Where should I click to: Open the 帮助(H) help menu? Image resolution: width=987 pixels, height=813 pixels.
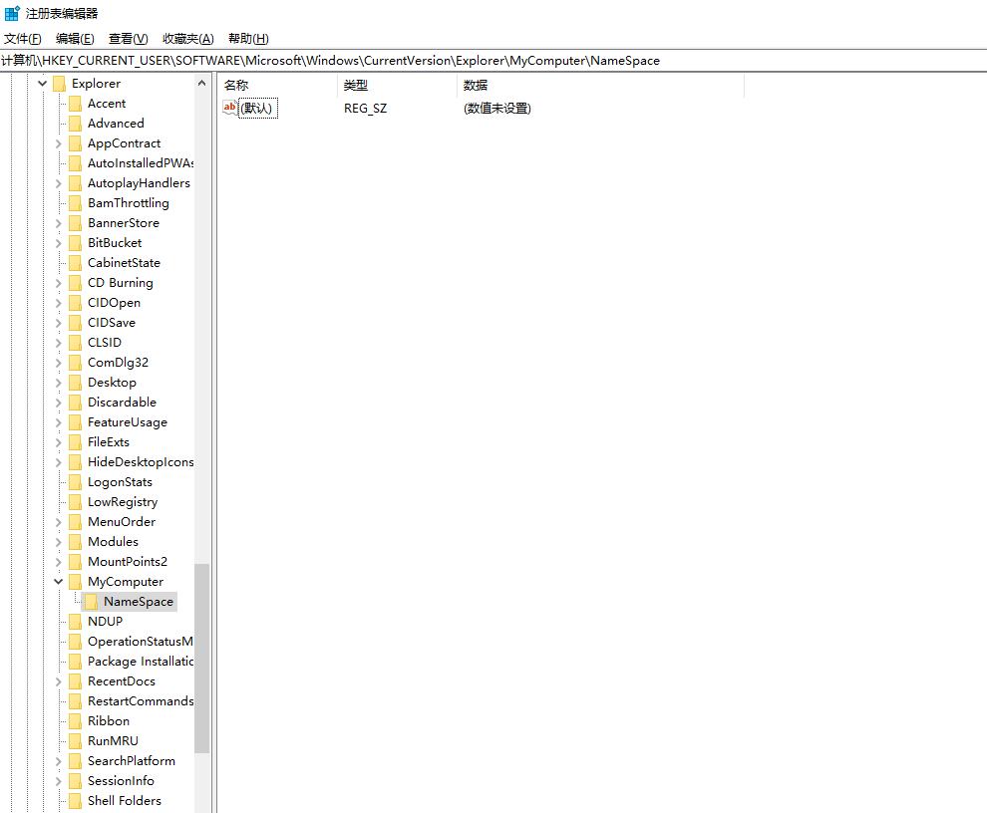248,39
